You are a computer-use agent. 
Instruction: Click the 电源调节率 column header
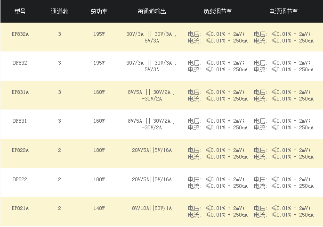point(283,11)
